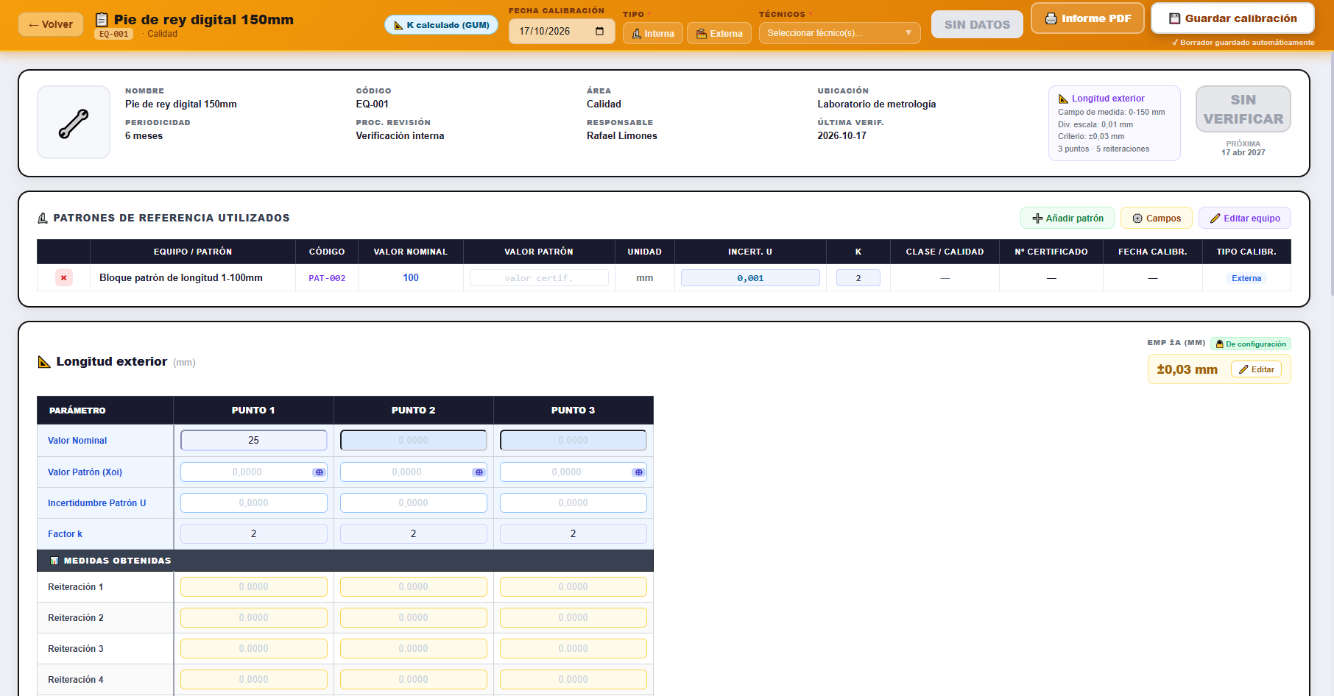This screenshot has height=696, width=1334.
Task: Open calendar picker icon in date field
Action: 599,31
